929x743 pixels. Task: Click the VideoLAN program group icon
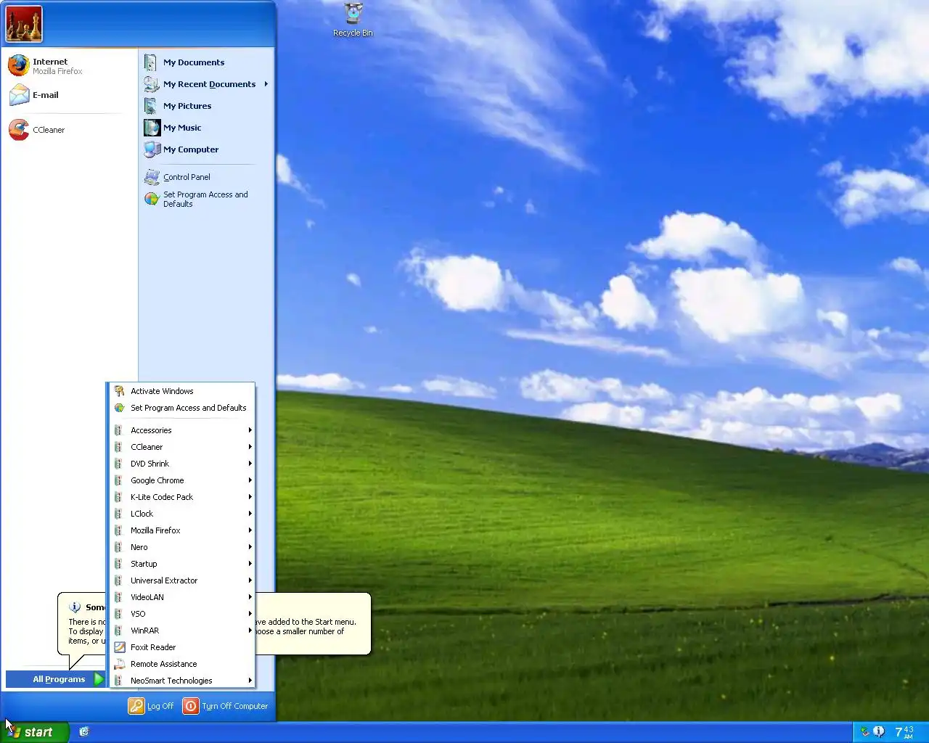pyautogui.click(x=118, y=597)
